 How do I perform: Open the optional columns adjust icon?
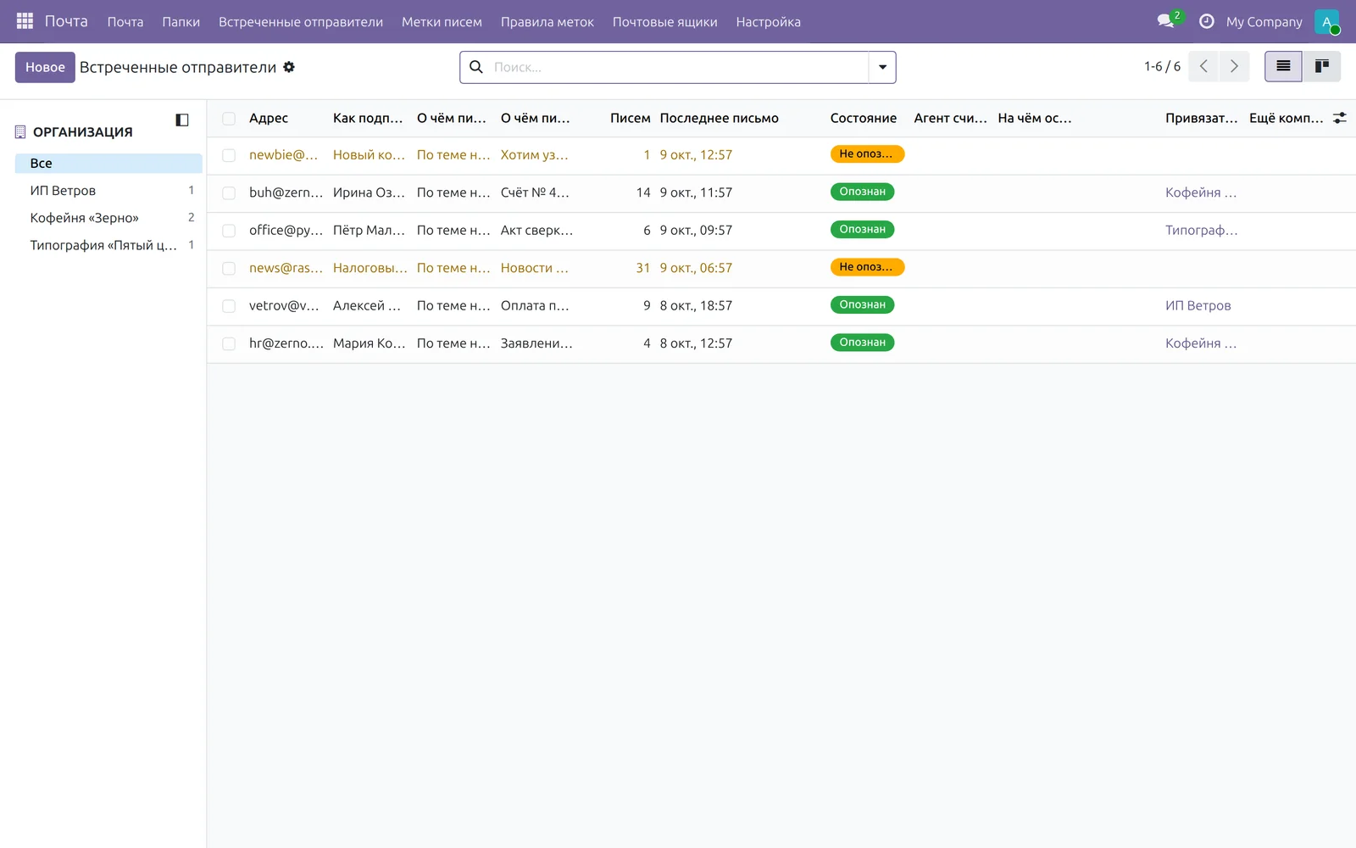click(1340, 118)
